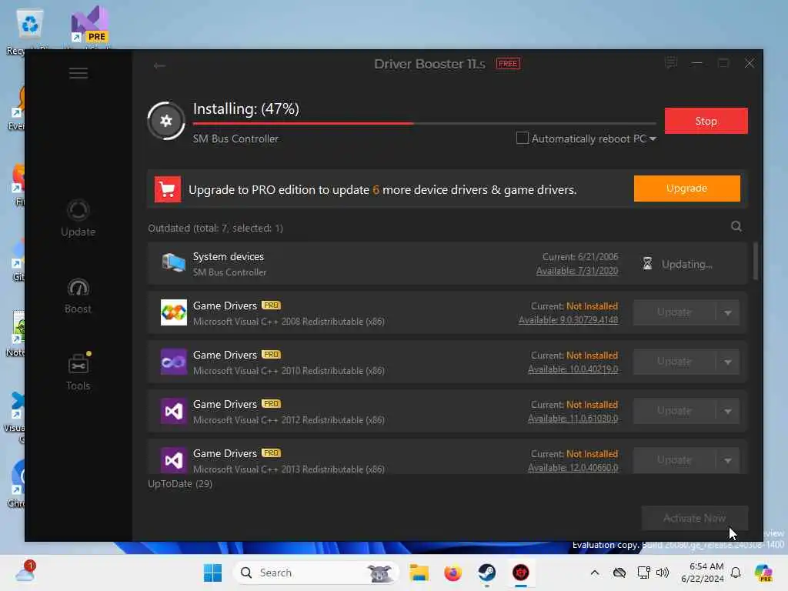Click PRO badge on Visual C++ 2012 row
This screenshot has height=591, width=788.
(272, 403)
